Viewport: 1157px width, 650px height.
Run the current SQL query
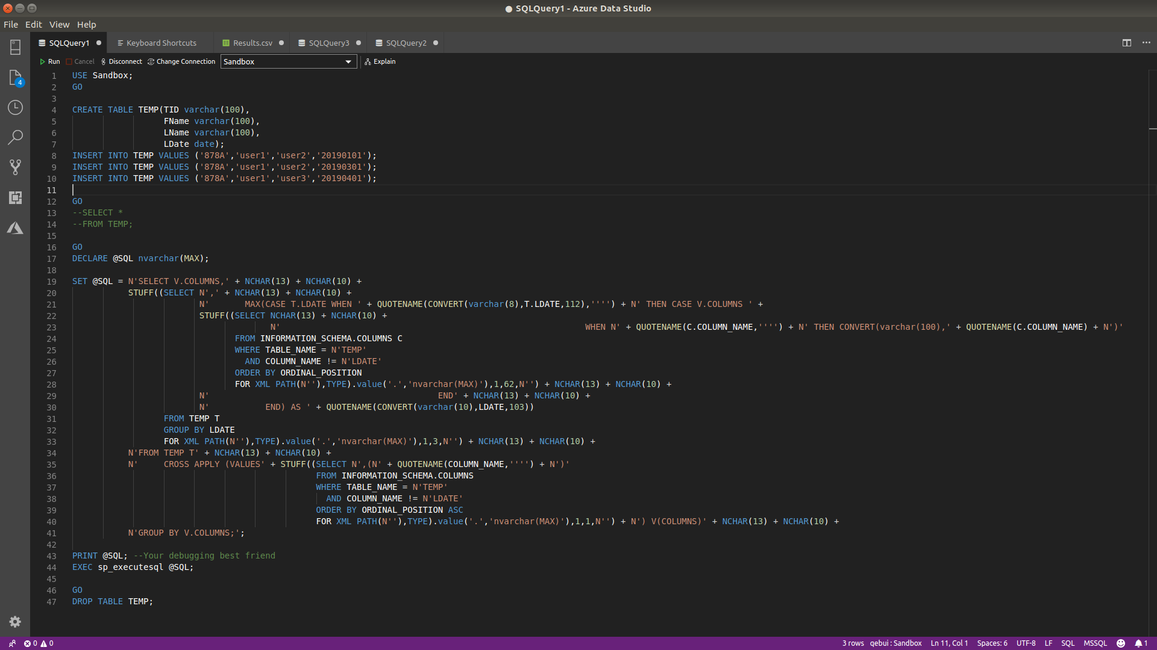(x=49, y=61)
